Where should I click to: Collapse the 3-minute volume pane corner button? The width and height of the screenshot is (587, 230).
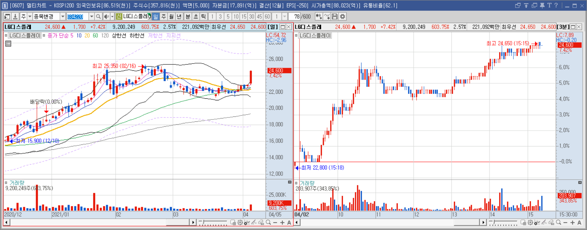click(580, 182)
